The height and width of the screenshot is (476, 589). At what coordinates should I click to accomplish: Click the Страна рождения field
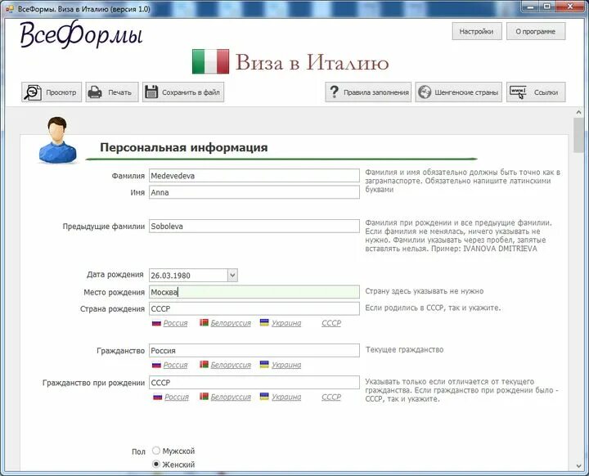tap(254, 308)
